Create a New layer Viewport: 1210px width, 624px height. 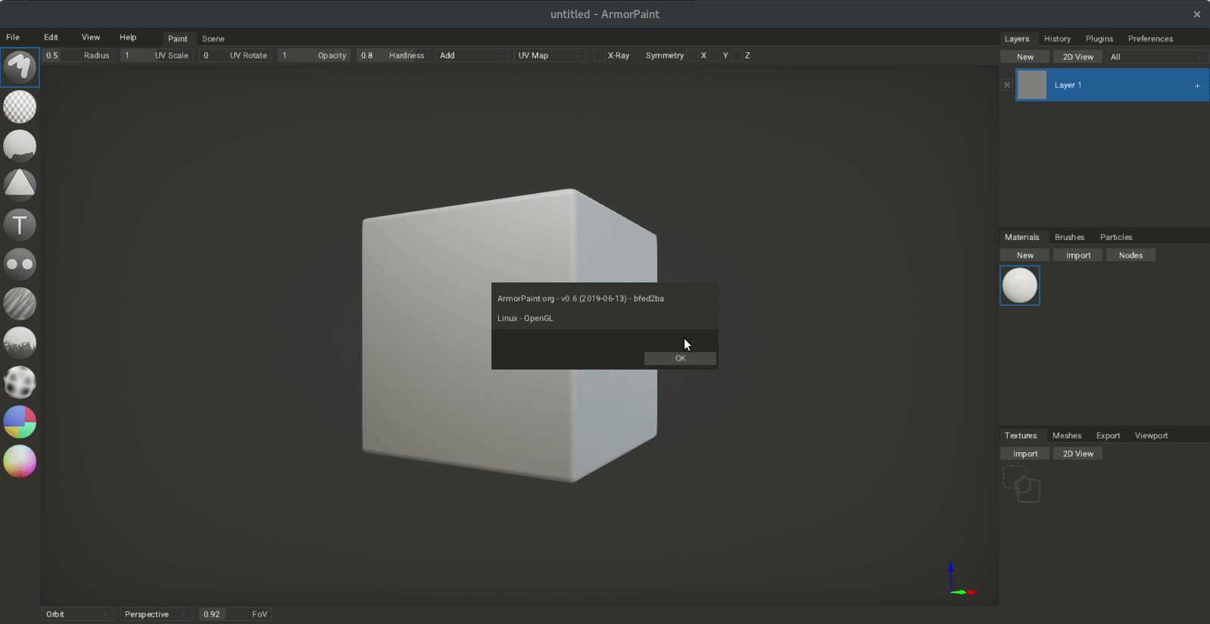point(1025,57)
